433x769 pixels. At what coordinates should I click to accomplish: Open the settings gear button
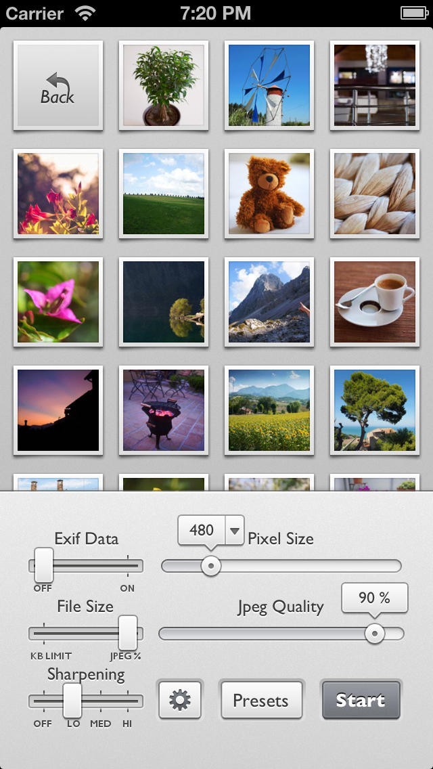(180, 700)
